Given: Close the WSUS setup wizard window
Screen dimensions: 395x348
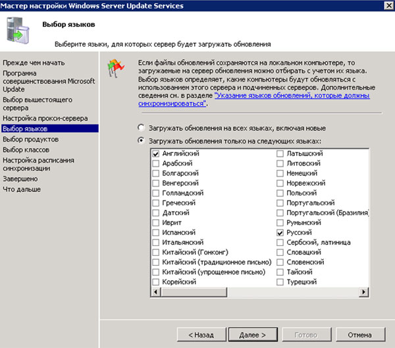Looking at the screenshot, I should (389, 5).
